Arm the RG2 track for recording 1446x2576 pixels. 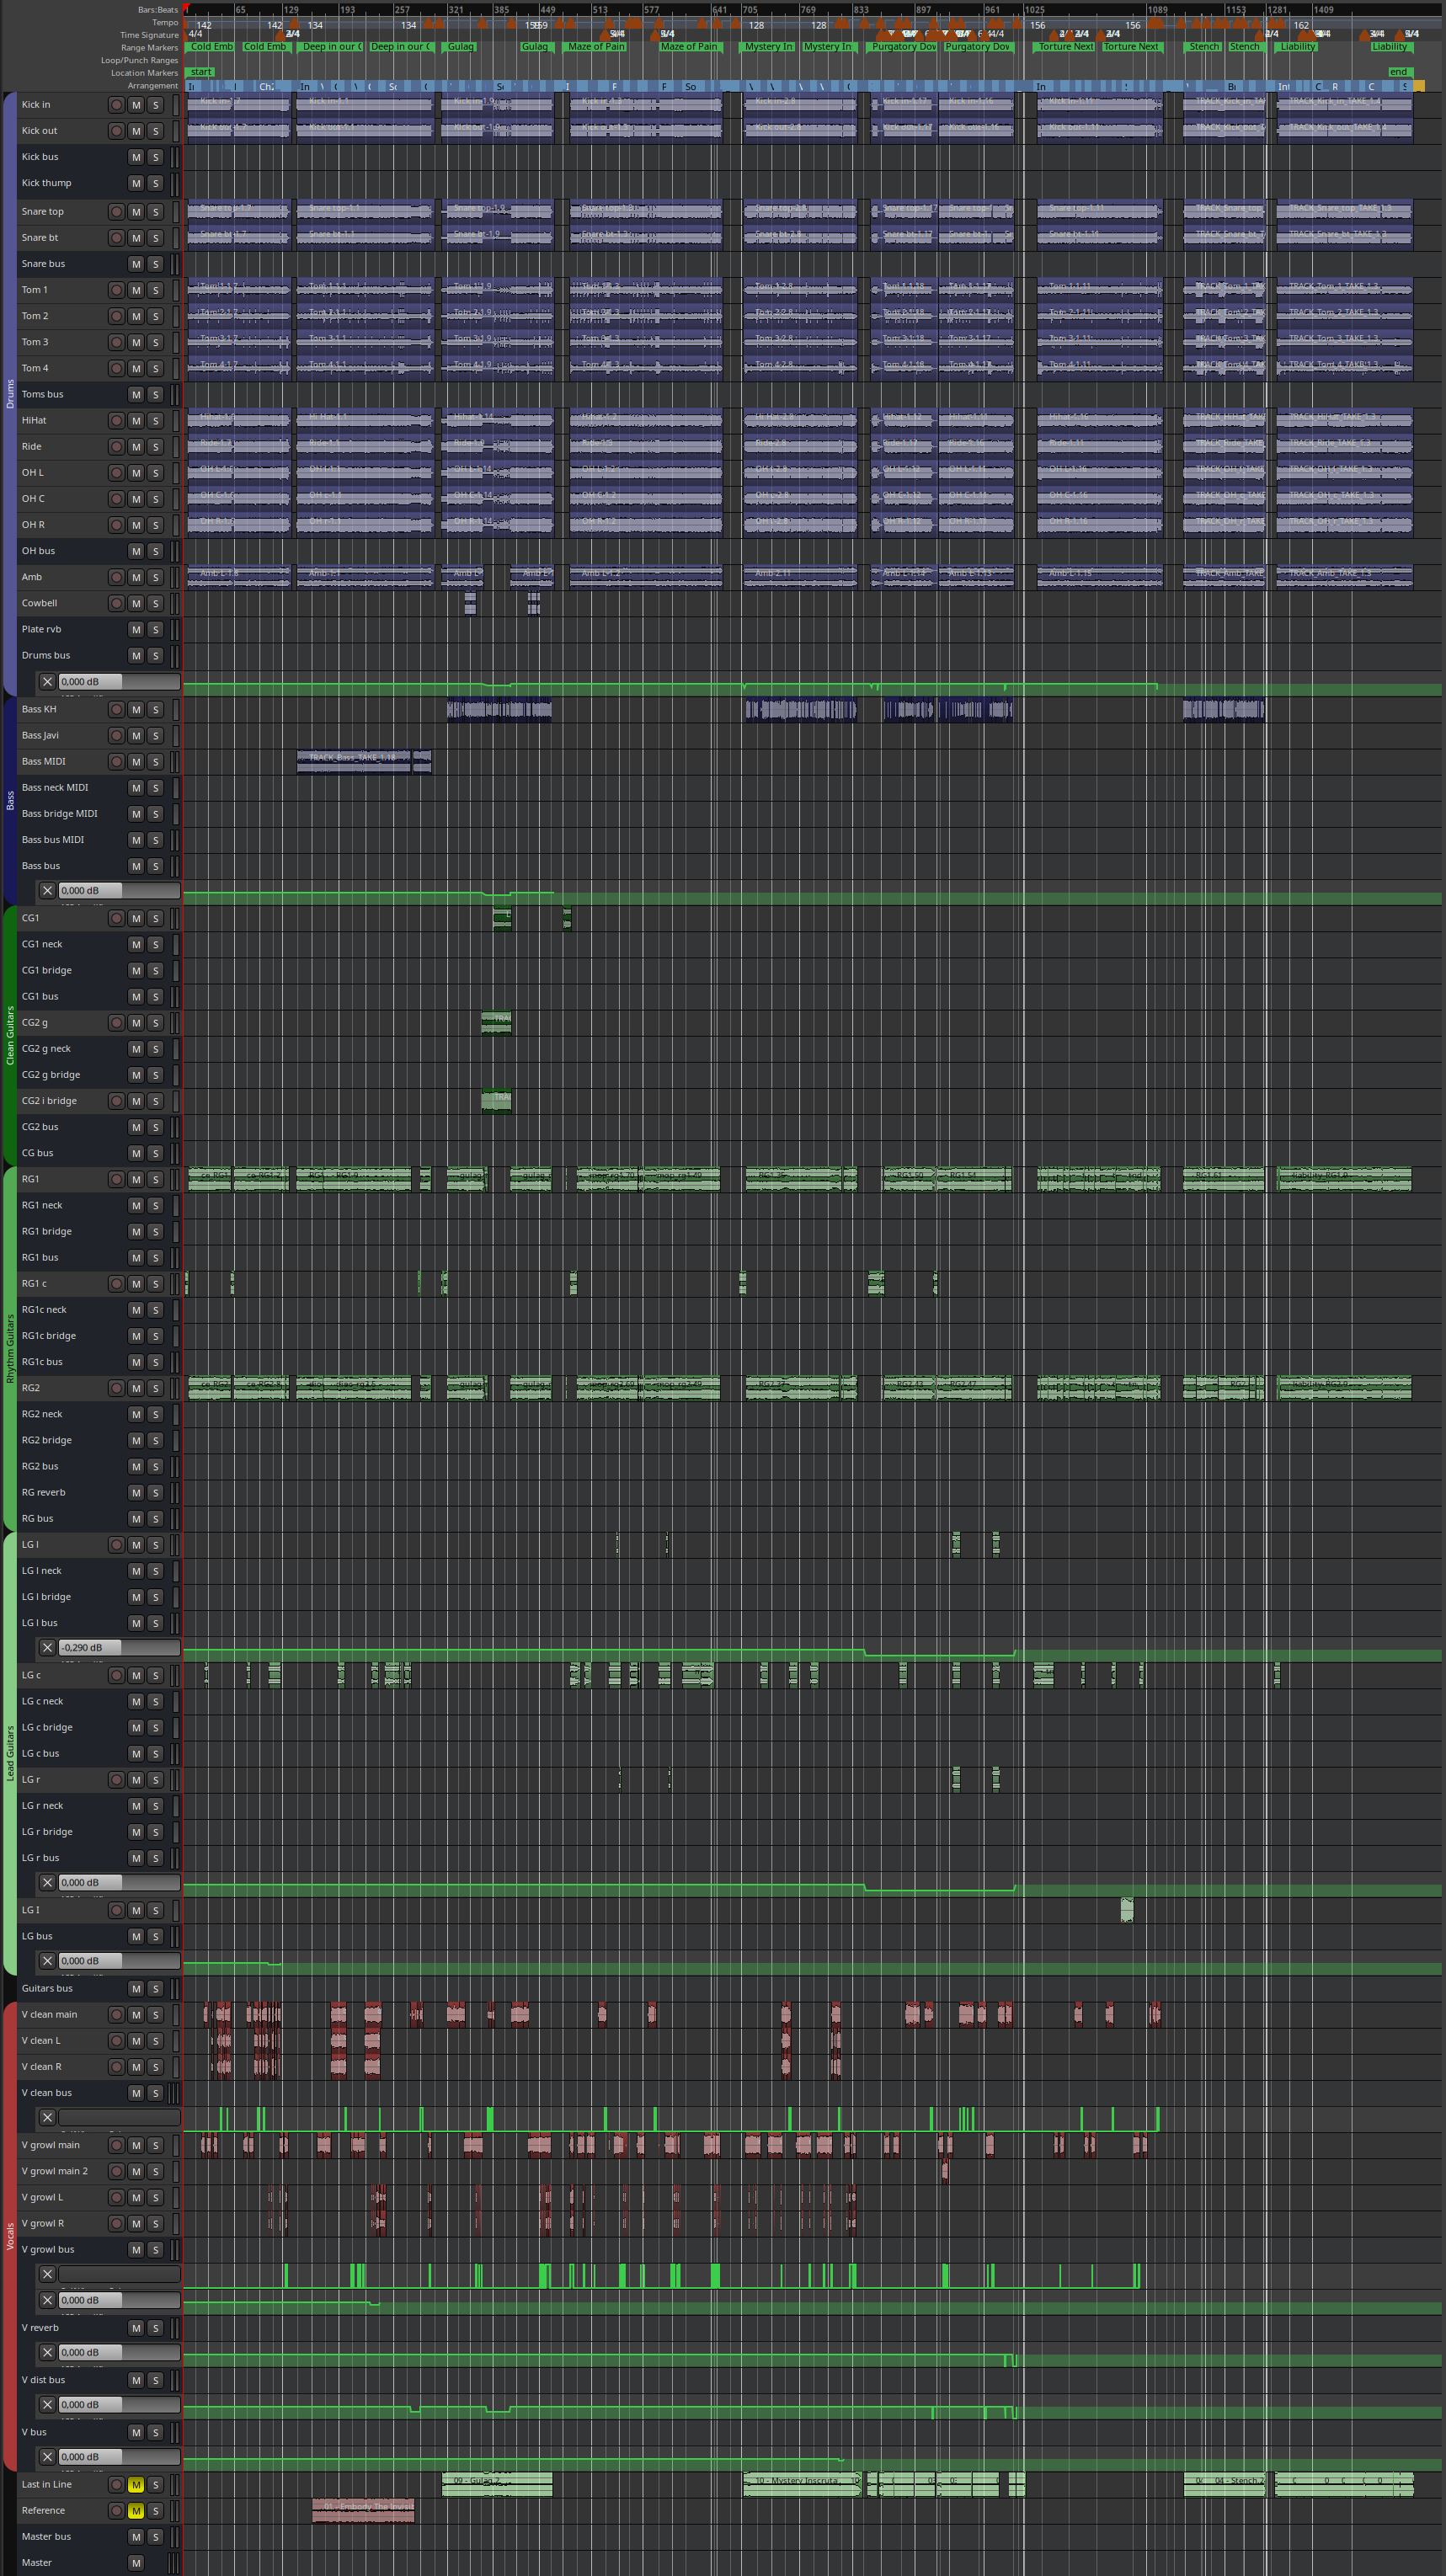pyautogui.click(x=116, y=1388)
